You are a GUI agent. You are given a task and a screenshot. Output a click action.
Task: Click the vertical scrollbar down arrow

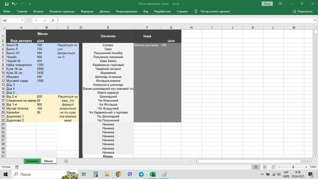pyautogui.click(x=315, y=156)
